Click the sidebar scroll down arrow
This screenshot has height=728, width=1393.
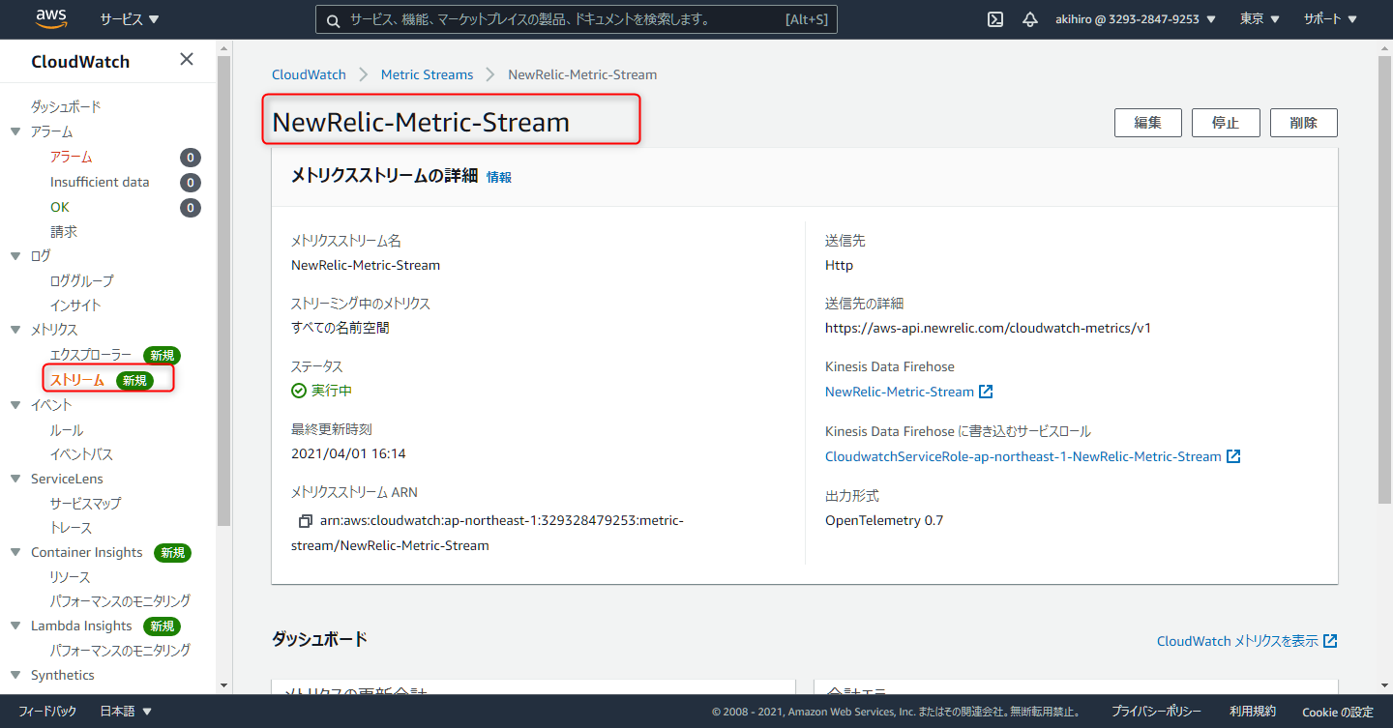click(x=224, y=685)
